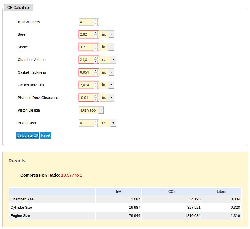Click the Piston to Deck Clearance field
Image resolution: width=250 pixels, height=229 pixels.
pos(86,98)
